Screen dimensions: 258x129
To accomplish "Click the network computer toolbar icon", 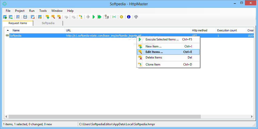I will (x=107, y=17).
